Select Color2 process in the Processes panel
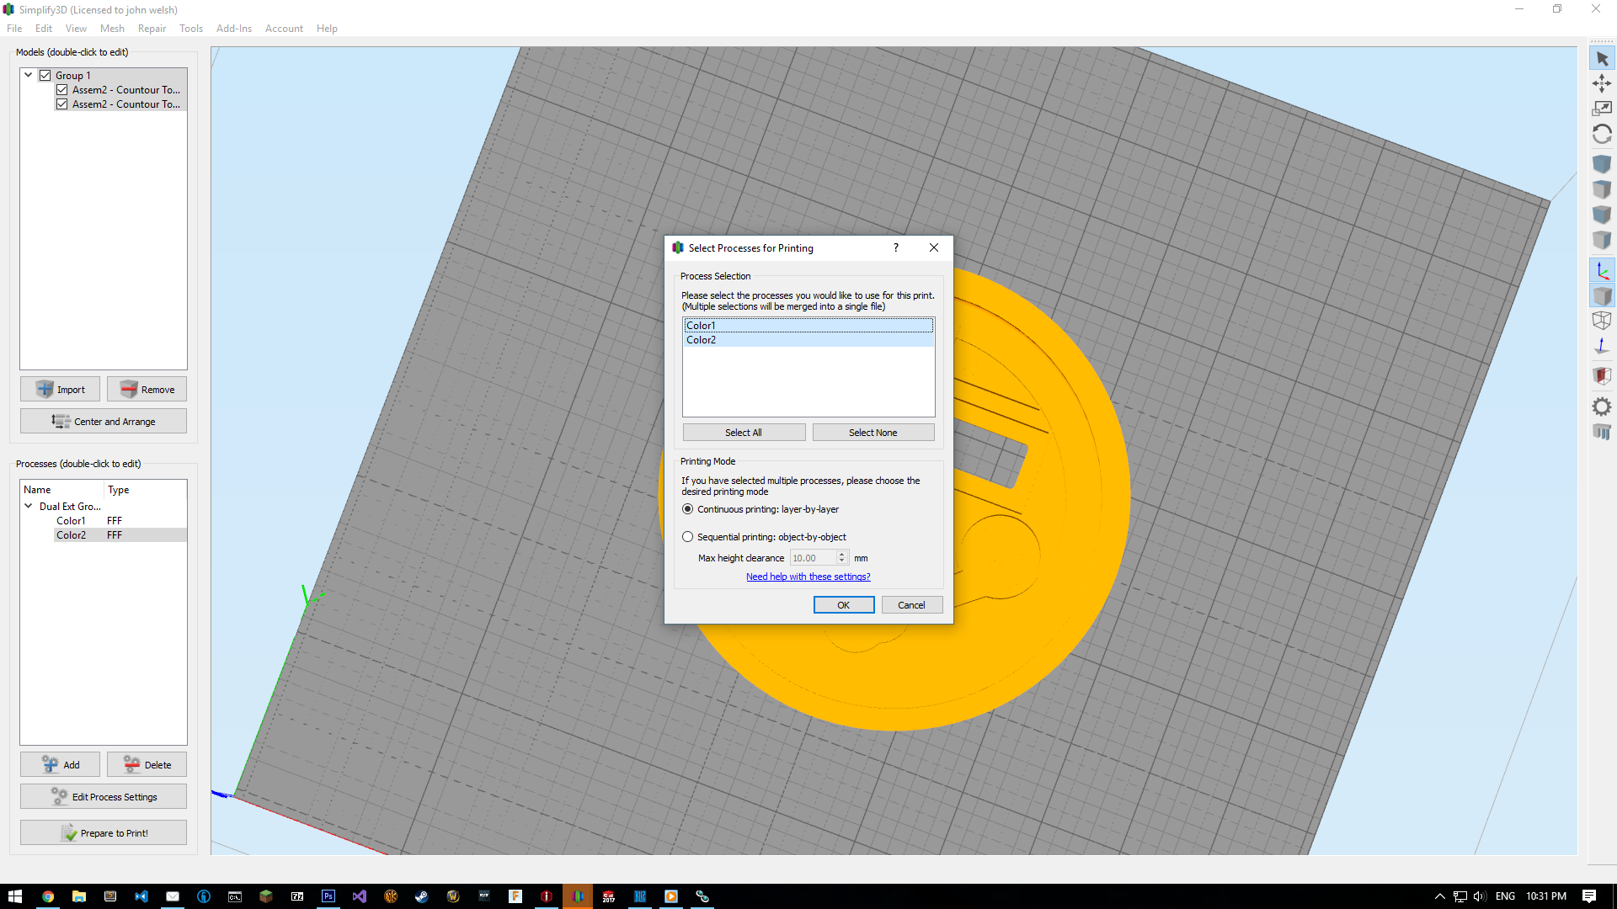This screenshot has width=1617, height=909. 71,535
